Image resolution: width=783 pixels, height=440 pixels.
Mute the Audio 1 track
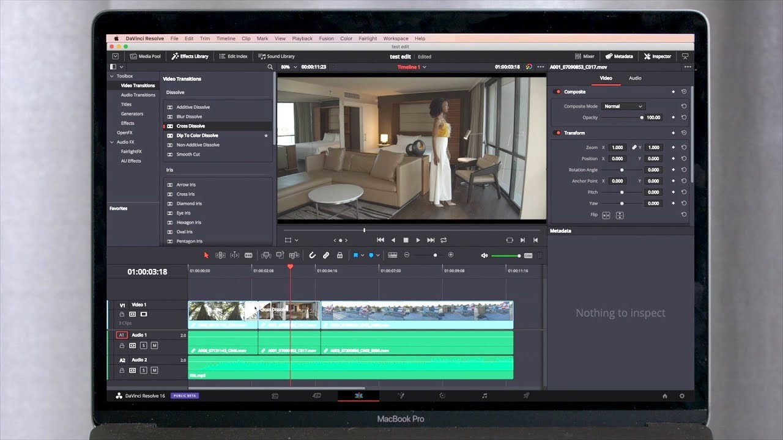coord(154,345)
